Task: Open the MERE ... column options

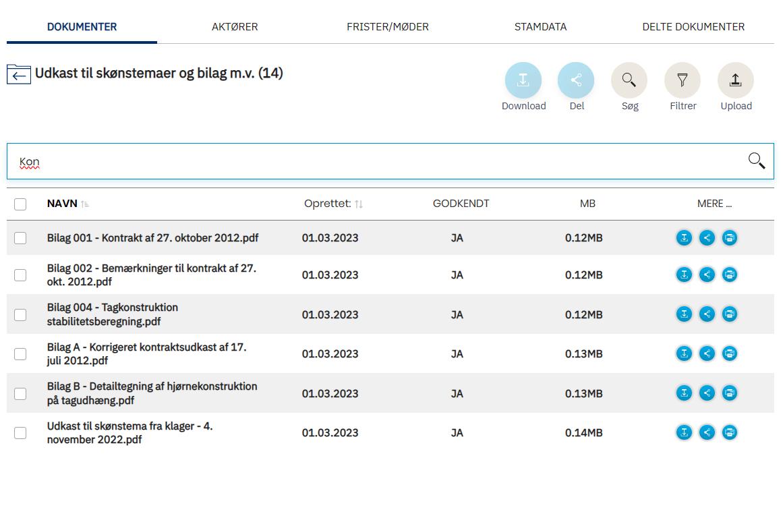Action: (715, 204)
